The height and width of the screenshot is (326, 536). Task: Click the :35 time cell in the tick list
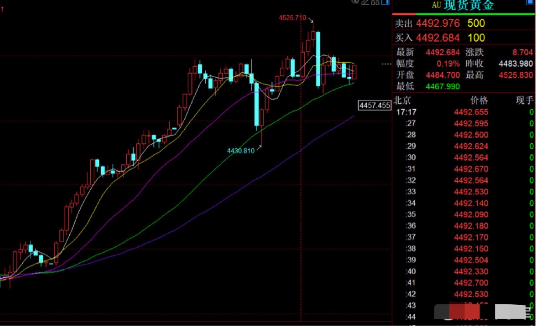pos(411,214)
